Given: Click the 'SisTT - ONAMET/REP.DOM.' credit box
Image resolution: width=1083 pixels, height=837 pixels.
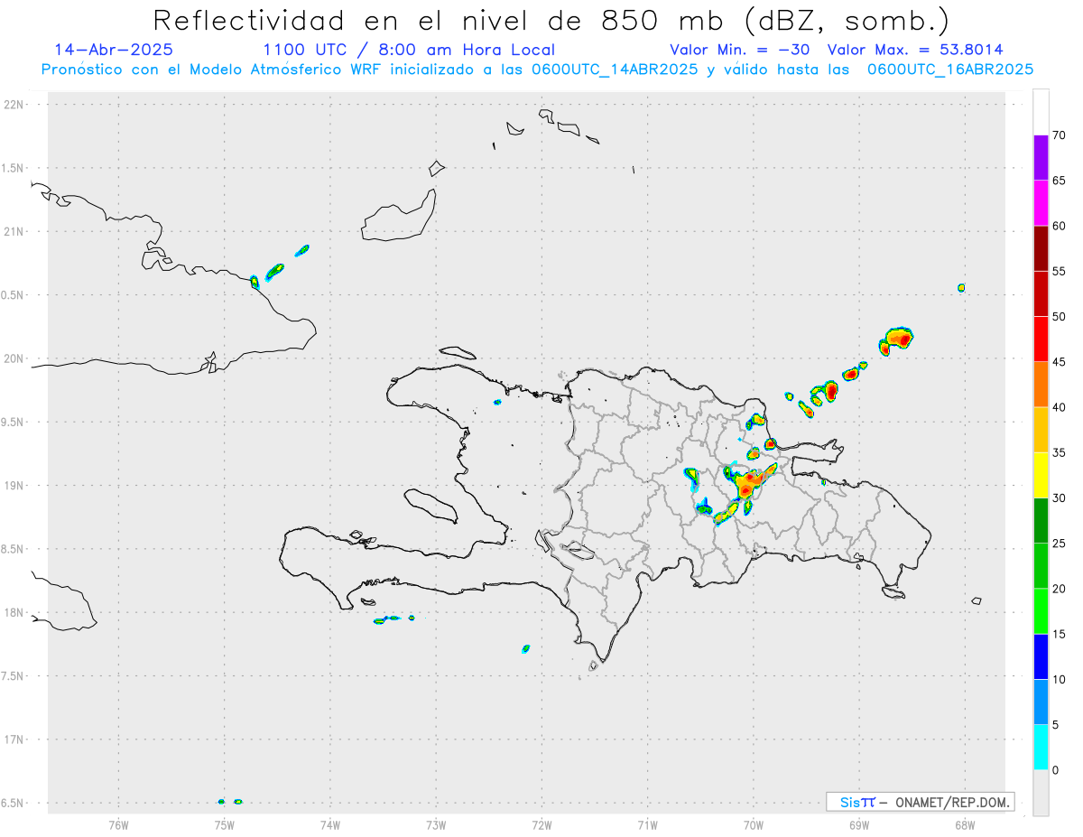Looking at the screenshot, I should pos(920,802).
